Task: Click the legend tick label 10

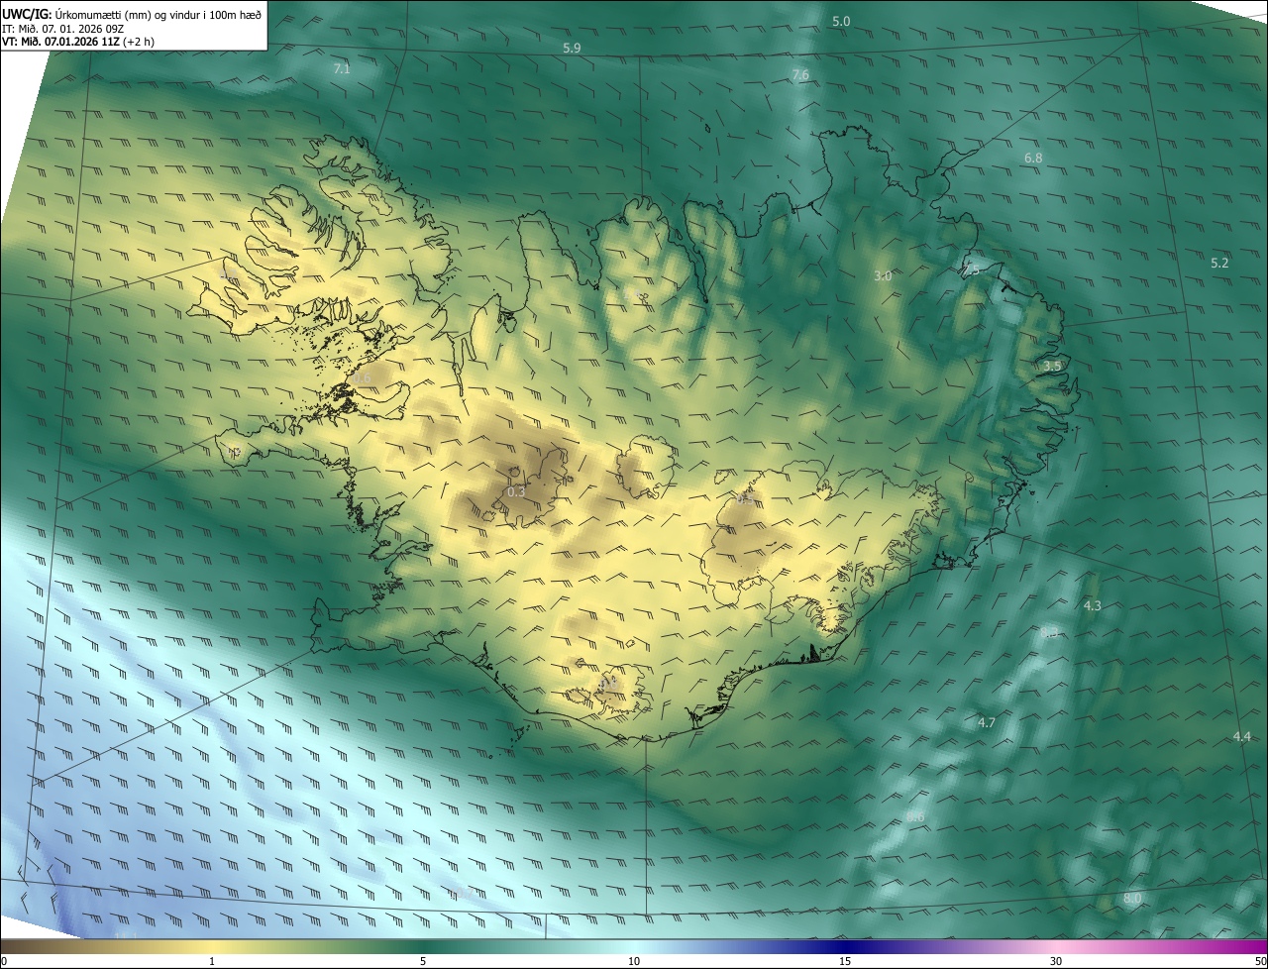Action: click(634, 961)
